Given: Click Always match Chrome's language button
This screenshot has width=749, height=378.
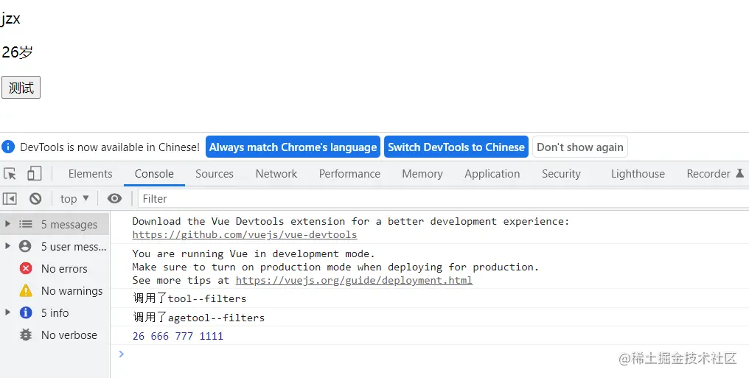Looking at the screenshot, I should (293, 147).
